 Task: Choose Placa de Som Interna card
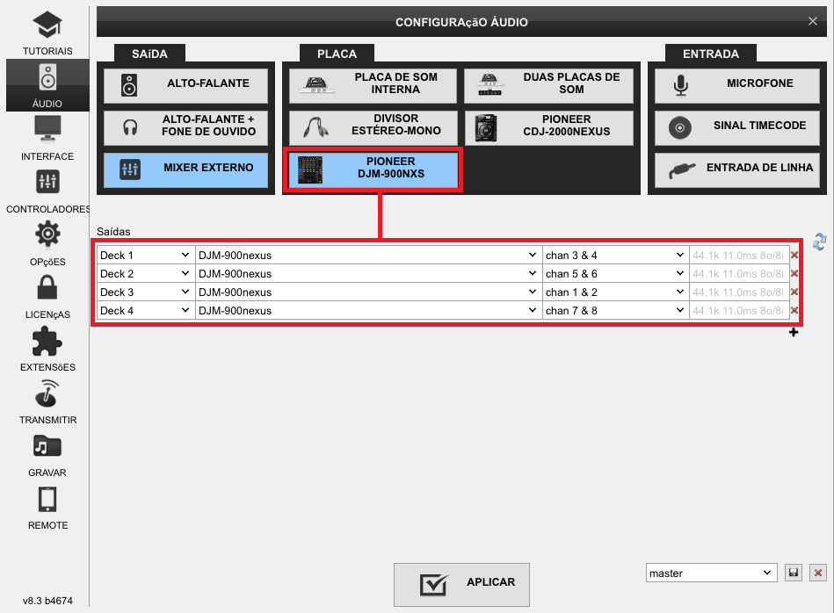373,85
